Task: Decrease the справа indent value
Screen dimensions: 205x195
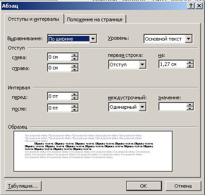Action: click(x=75, y=70)
